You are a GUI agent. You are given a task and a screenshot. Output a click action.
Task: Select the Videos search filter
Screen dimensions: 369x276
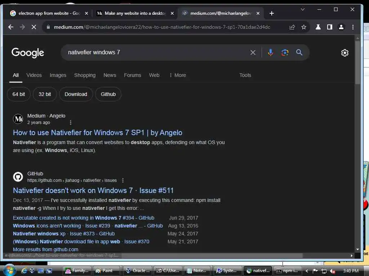34,75
